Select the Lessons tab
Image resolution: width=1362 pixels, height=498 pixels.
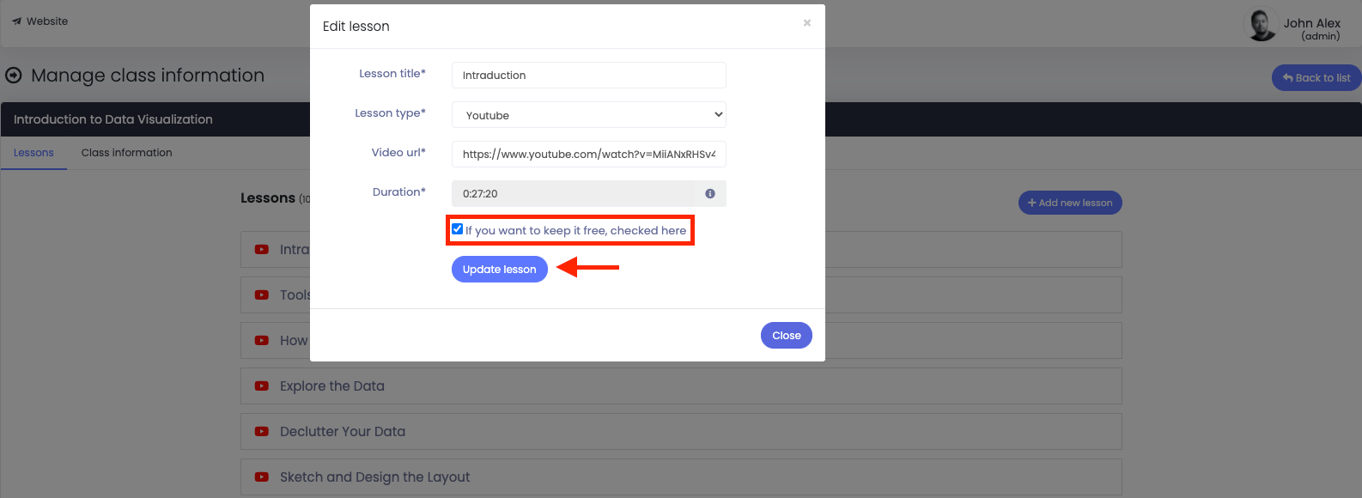[33, 153]
